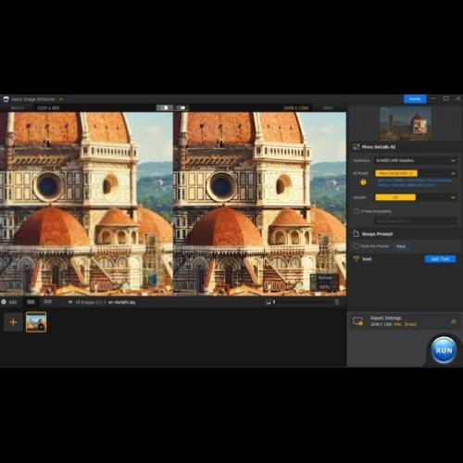Click the thumbnail size image icon
463x463 pixels.
268,302
